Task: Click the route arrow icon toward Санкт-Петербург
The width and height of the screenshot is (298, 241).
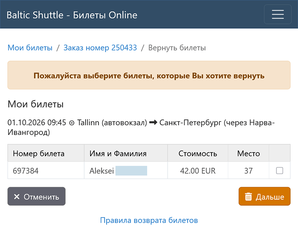Action: [x=153, y=122]
